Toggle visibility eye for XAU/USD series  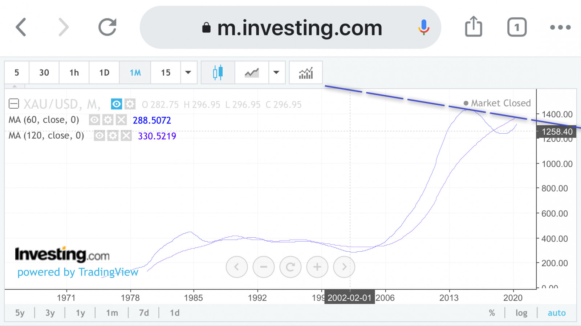(x=117, y=104)
